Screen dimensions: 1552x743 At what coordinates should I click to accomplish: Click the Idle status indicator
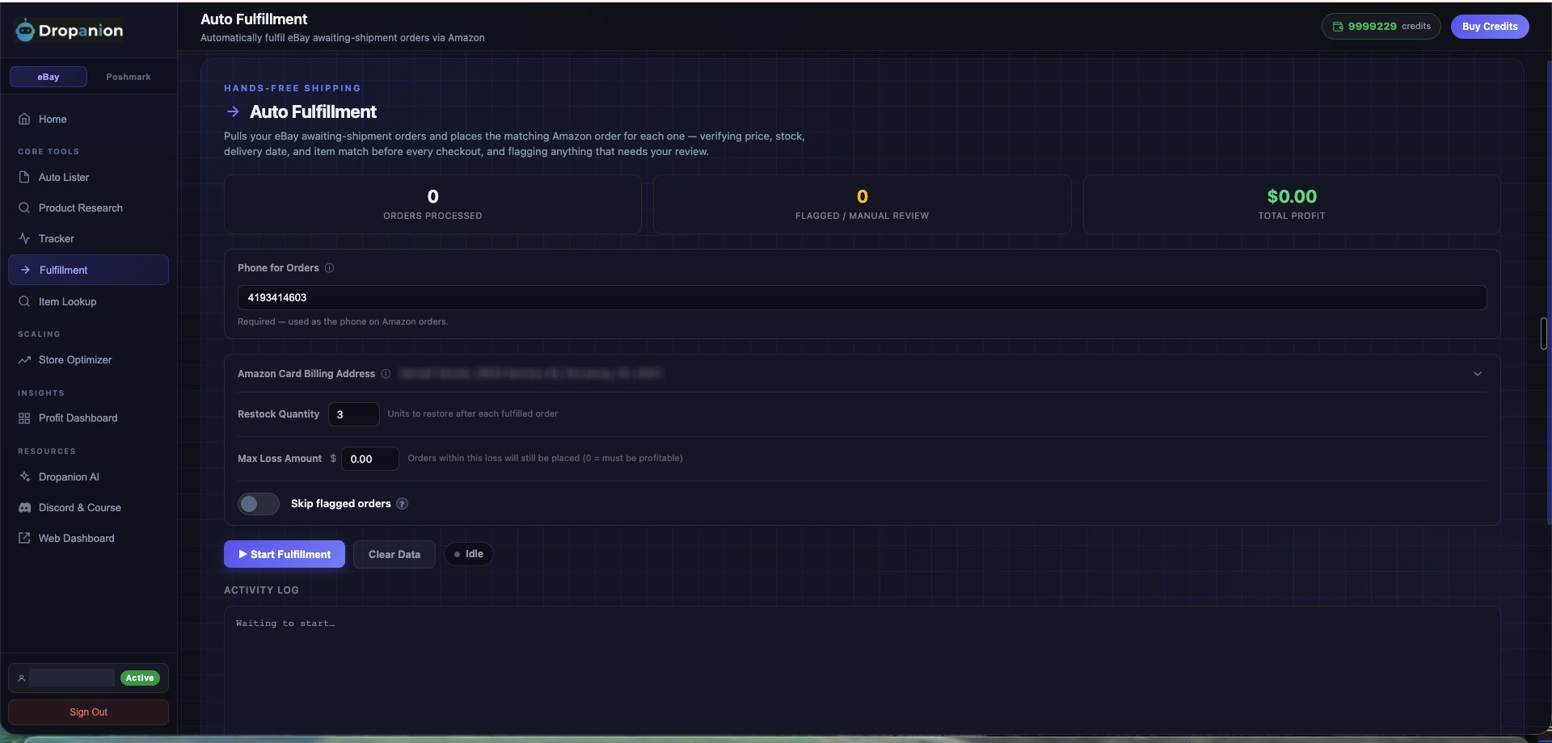[x=469, y=554]
